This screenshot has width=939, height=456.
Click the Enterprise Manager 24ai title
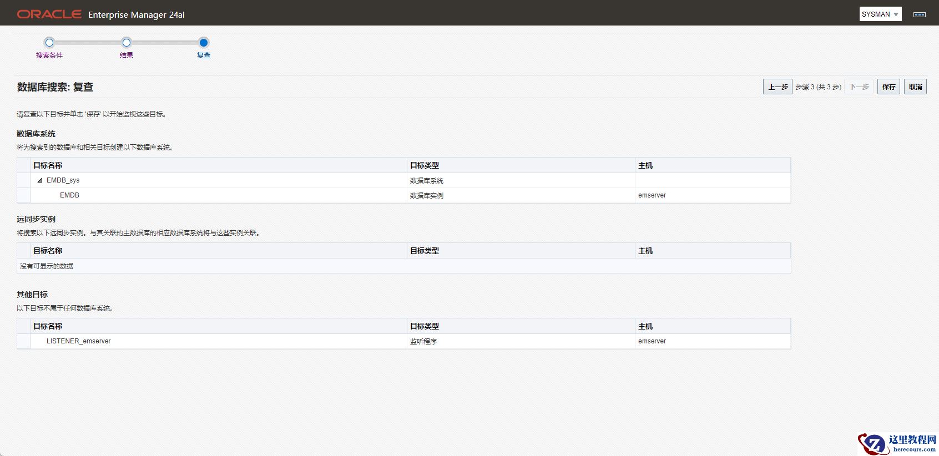[x=137, y=15]
